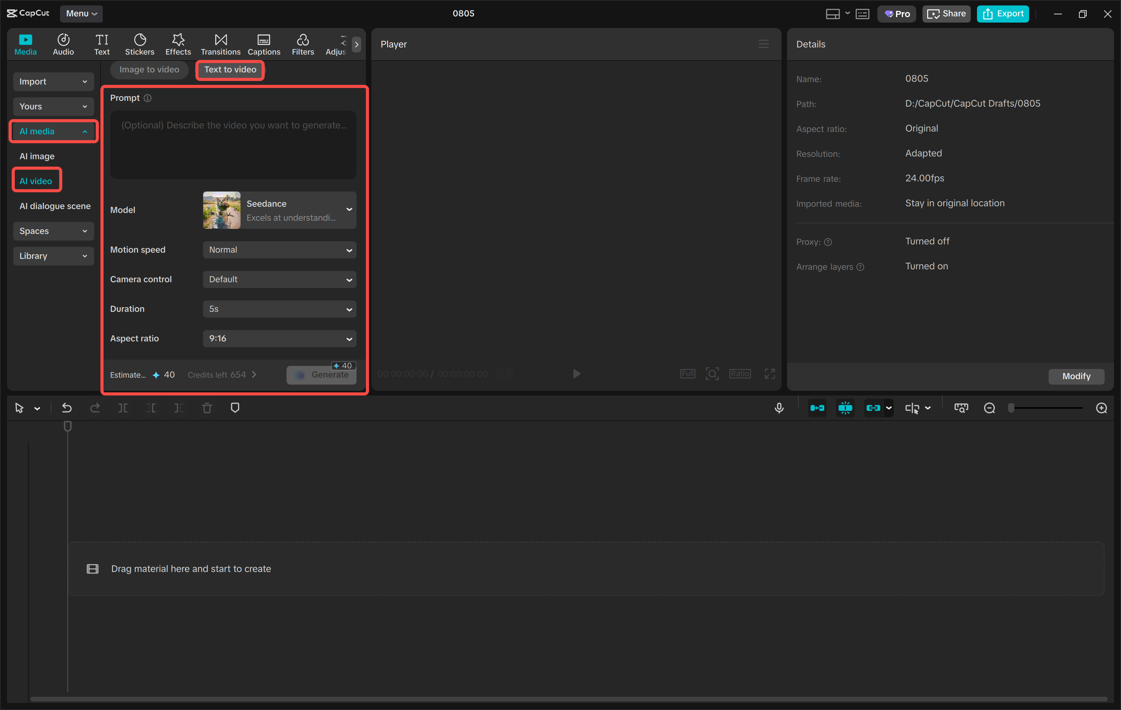Expand the Duration dropdown
The height and width of the screenshot is (710, 1121).
pyautogui.click(x=279, y=309)
